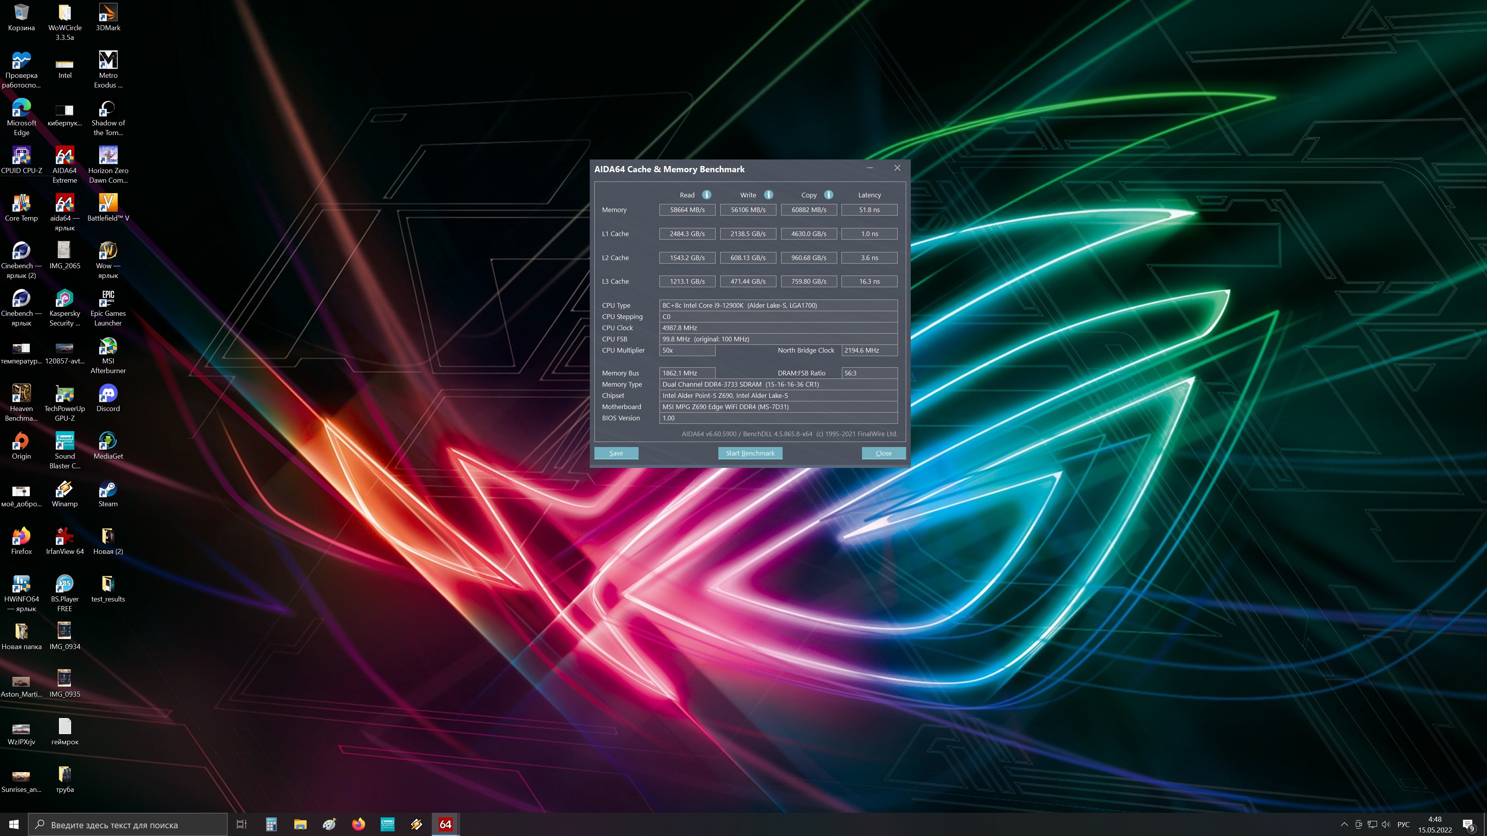1487x836 pixels.
Task: Switch the РУС input language indicator
Action: (x=1403, y=824)
